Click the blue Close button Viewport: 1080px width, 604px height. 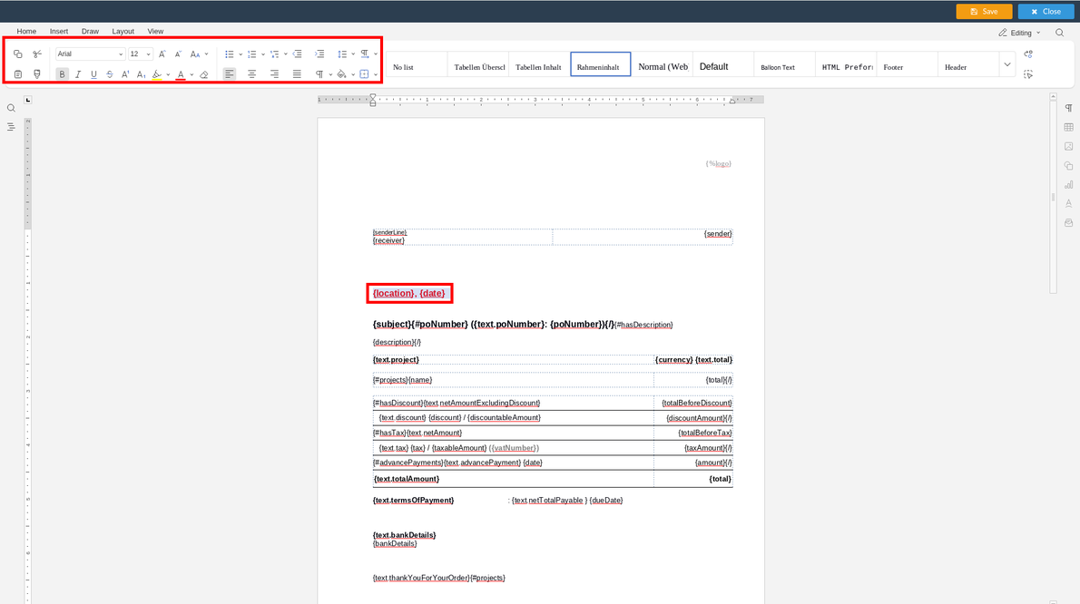click(x=1046, y=12)
